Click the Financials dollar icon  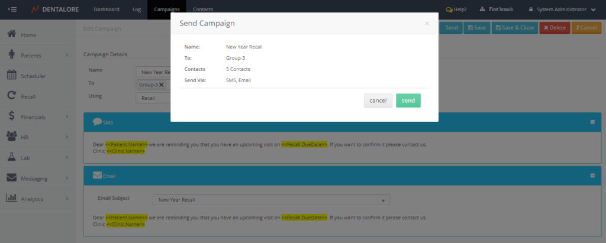pyautogui.click(x=11, y=116)
